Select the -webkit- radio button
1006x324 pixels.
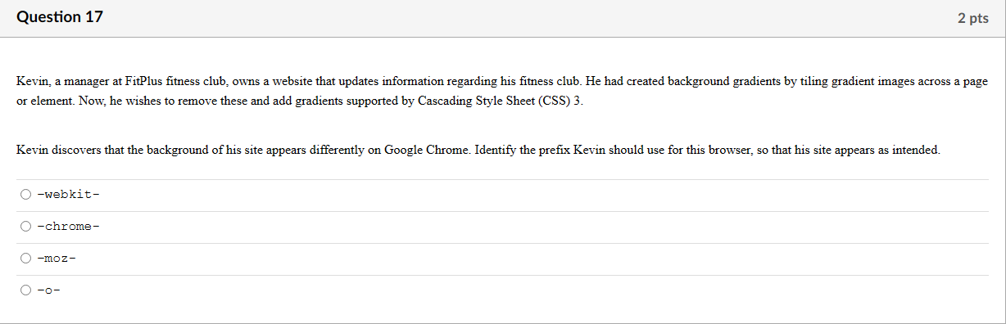click(26, 195)
